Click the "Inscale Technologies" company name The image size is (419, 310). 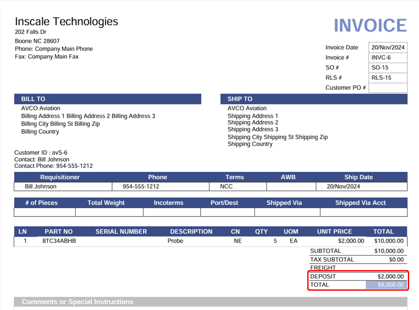coord(66,21)
